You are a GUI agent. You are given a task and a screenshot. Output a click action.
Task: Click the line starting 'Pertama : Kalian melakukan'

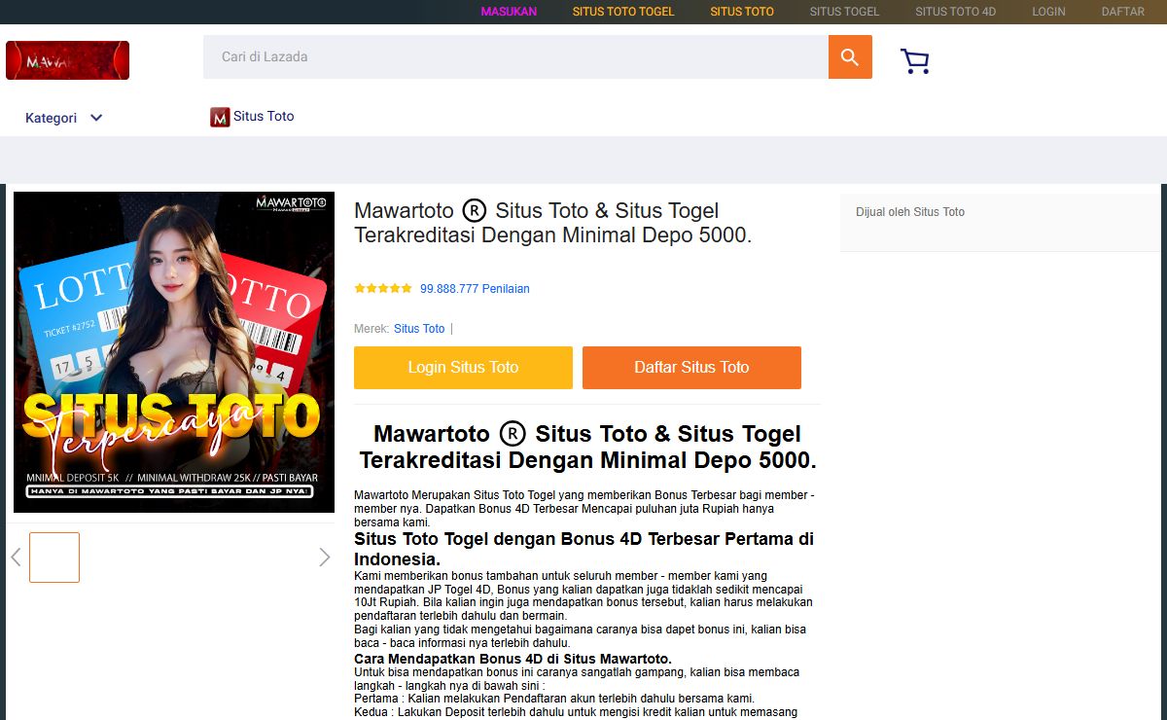(554, 699)
